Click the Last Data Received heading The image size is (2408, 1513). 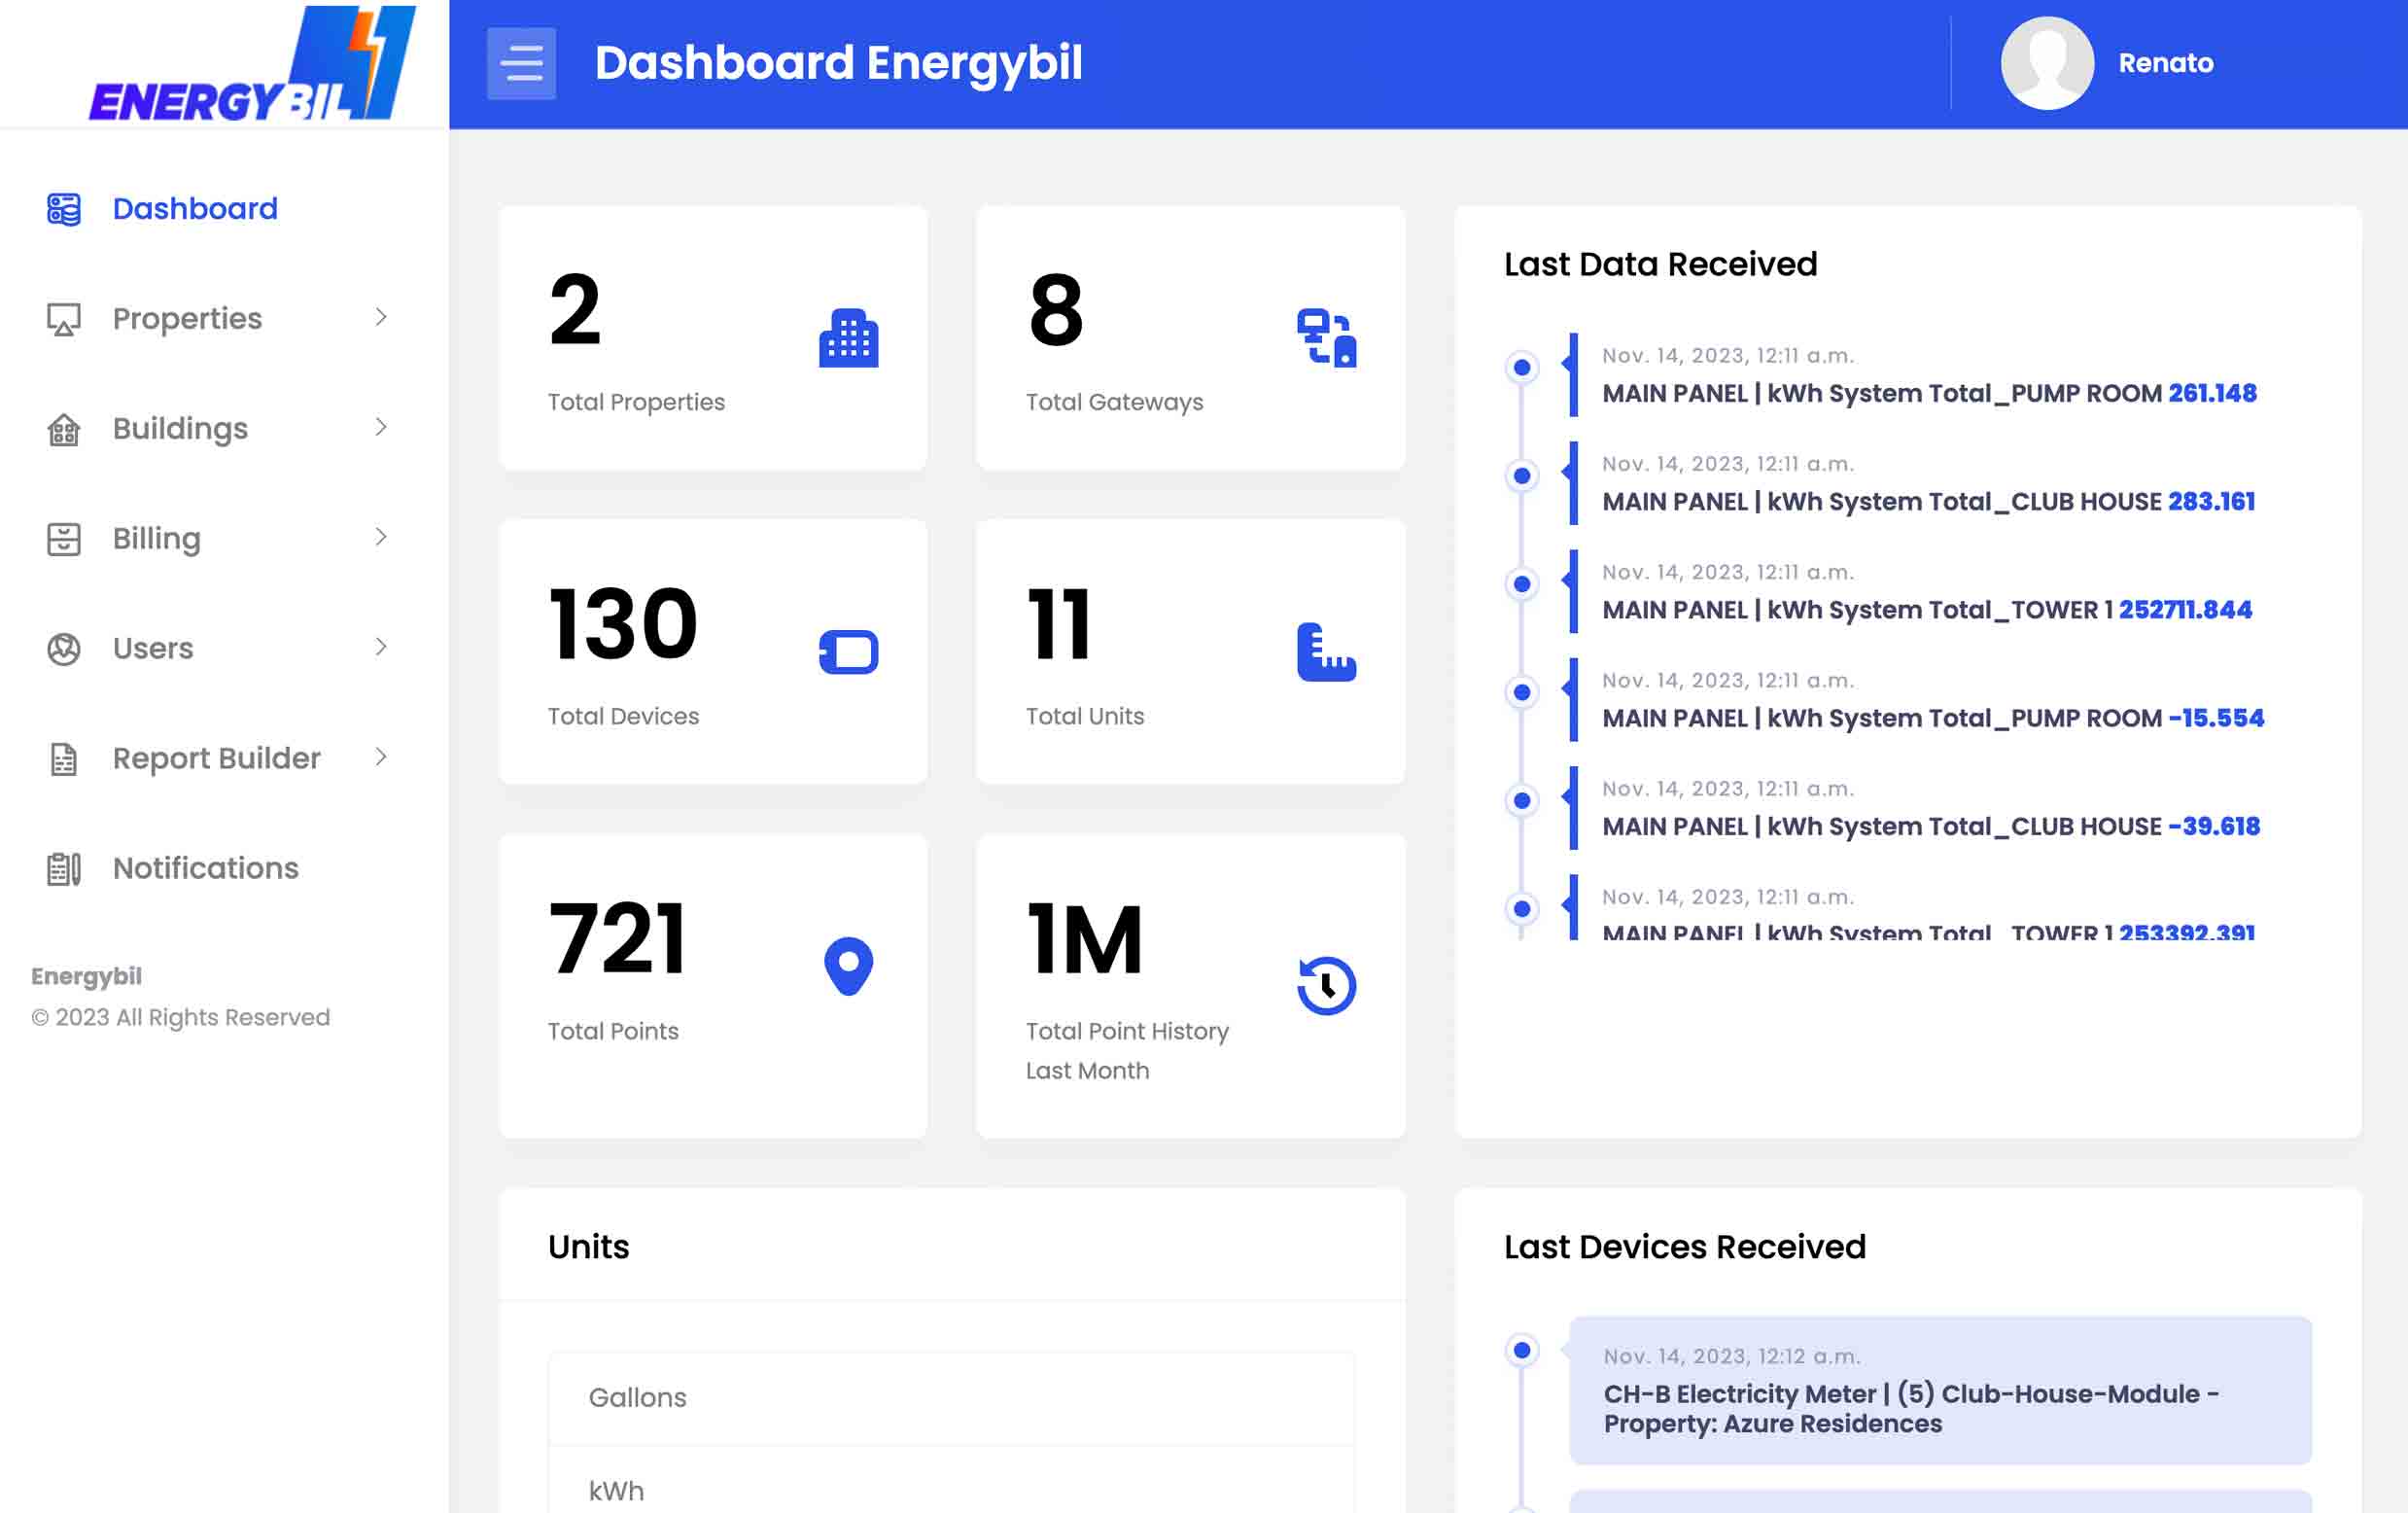click(x=1660, y=264)
